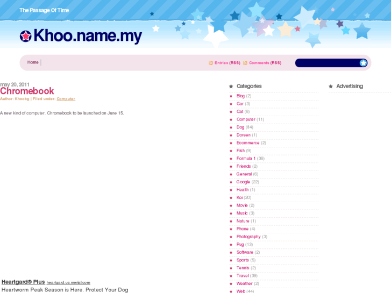Select the Software category
This screenshot has width=391, height=293.
point(245,252)
